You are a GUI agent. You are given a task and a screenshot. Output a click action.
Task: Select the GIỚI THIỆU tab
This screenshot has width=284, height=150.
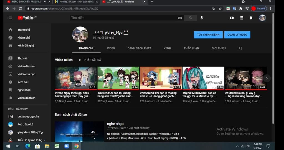coord(219,48)
